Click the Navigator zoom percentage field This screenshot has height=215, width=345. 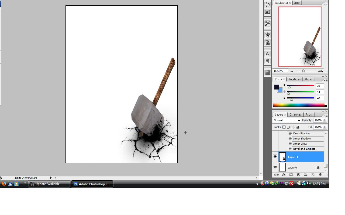point(280,71)
